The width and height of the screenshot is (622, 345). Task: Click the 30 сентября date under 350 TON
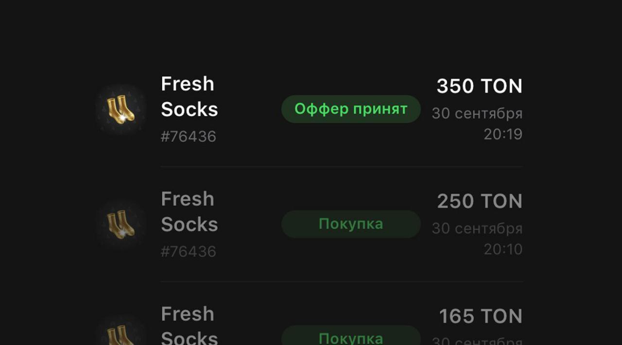(x=477, y=114)
